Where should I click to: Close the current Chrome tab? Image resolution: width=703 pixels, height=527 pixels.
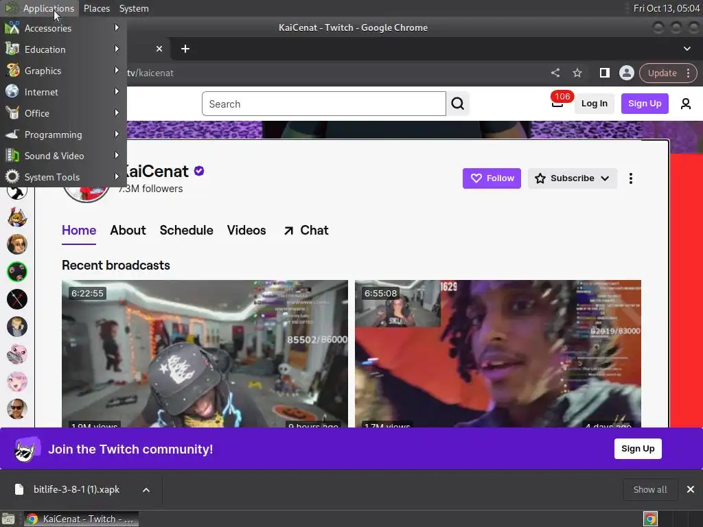[x=159, y=49]
